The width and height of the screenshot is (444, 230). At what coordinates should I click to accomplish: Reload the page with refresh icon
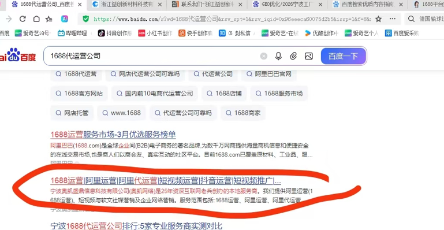pyautogui.click(x=23, y=19)
